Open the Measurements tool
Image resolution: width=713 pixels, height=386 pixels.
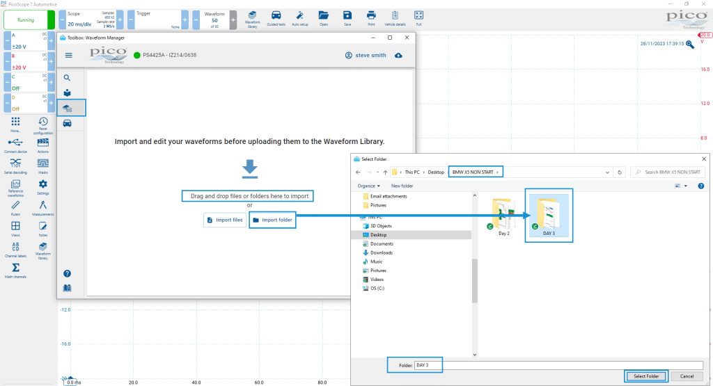(x=42, y=208)
